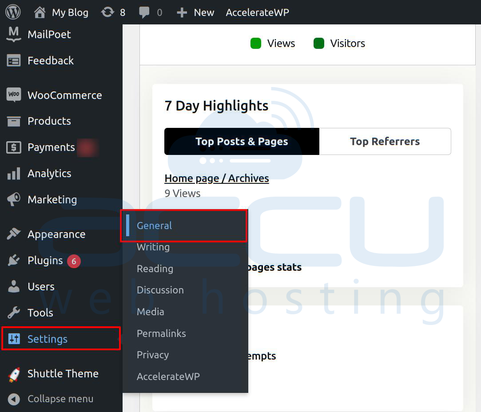This screenshot has width=481, height=412.
Task: Click the Analytics bar chart icon
Action: (13, 174)
